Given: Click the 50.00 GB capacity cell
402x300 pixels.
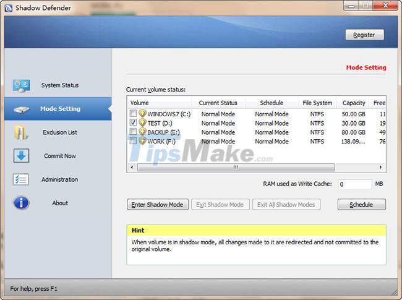Looking at the screenshot, I should (353, 114).
